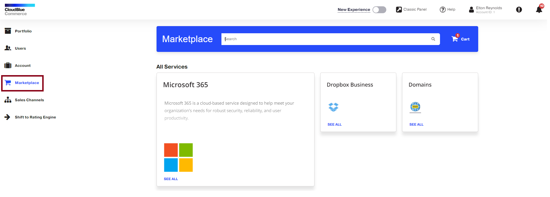Viewport: 550px width, 197px height.
Task: Open the shopping cart icon
Action: (455, 39)
